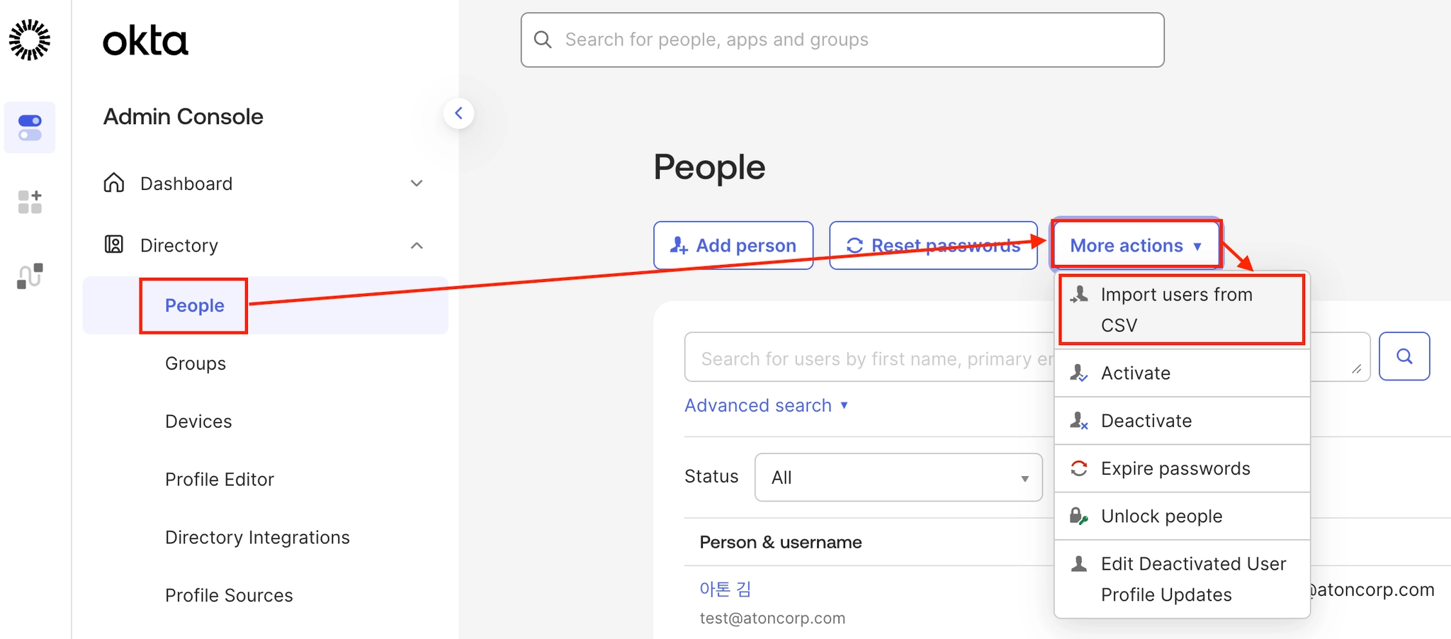Open the More actions dropdown button
1451x639 pixels.
pos(1136,245)
